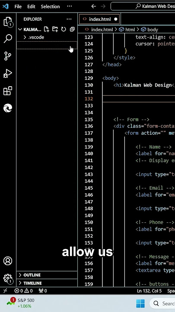Click the Kalman Web Design h1 text

148,85
